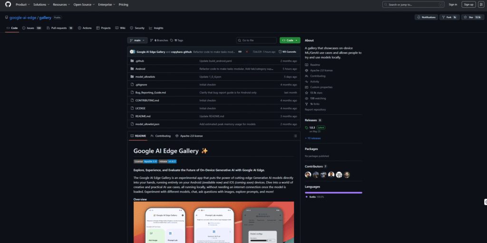Click the Apache-2.0 license scale icon in About
This screenshot has width=487, height=243.
(307, 70)
